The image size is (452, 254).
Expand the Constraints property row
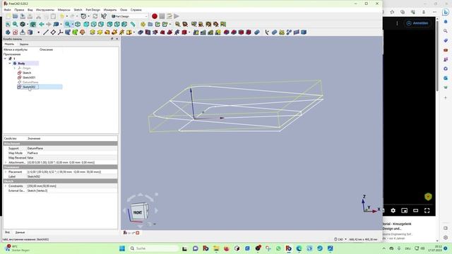point(6,186)
